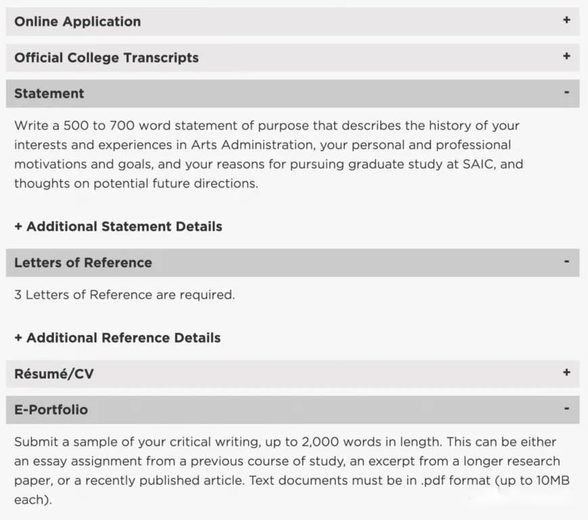
Task: Expand the Résumé/CV section title
Action: [54, 374]
